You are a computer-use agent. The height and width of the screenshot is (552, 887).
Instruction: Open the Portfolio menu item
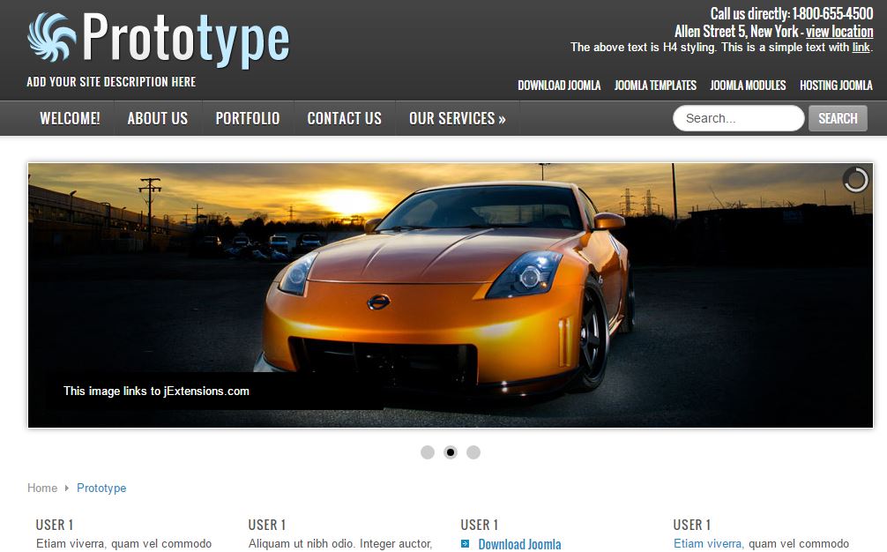(x=247, y=118)
